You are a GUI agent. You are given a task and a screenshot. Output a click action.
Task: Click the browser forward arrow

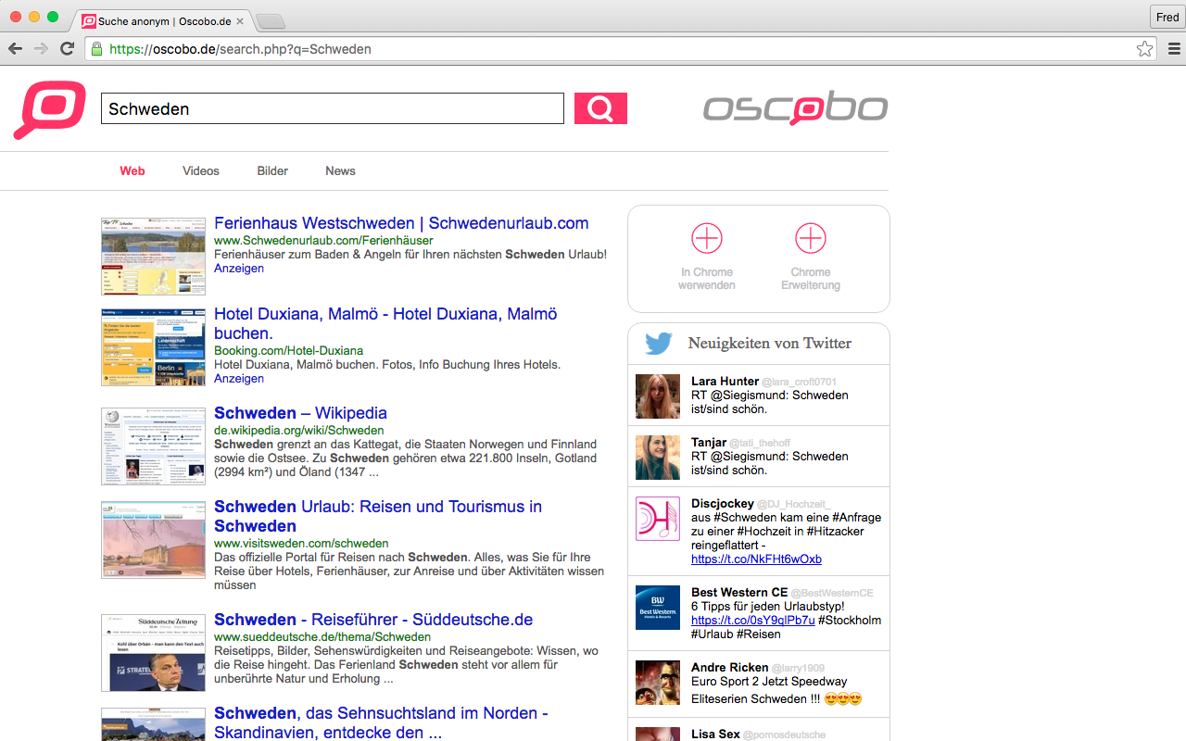41,49
